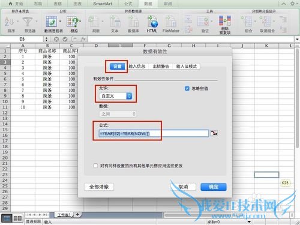Open the Home (开始) ribbon tab
The image size is (300, 225).
(x=16, y=4)
